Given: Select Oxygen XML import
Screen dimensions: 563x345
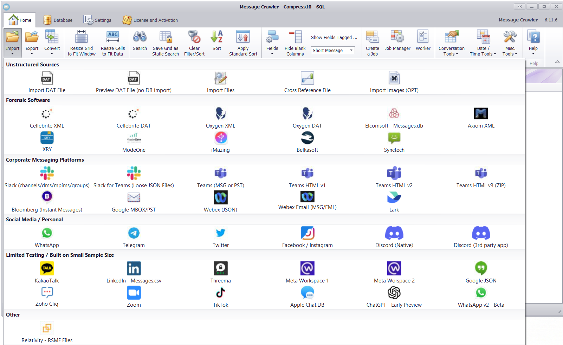Looking at the screenshot, I should (x=220, y=118).
